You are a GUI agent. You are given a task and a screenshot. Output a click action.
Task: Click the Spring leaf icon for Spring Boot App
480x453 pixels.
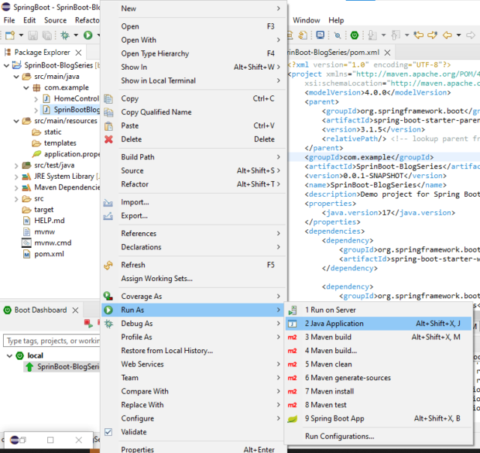tap(292, 418)
